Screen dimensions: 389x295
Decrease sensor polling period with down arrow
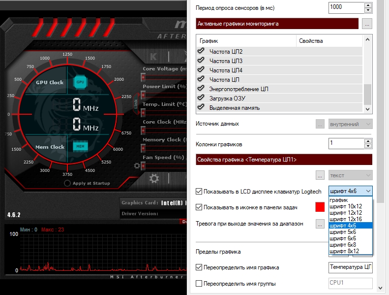[368, 10]
